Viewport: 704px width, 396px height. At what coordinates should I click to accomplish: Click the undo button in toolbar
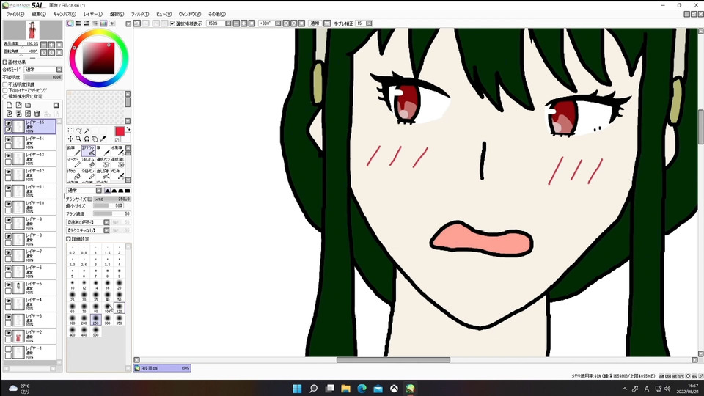(x=137, y=23)
